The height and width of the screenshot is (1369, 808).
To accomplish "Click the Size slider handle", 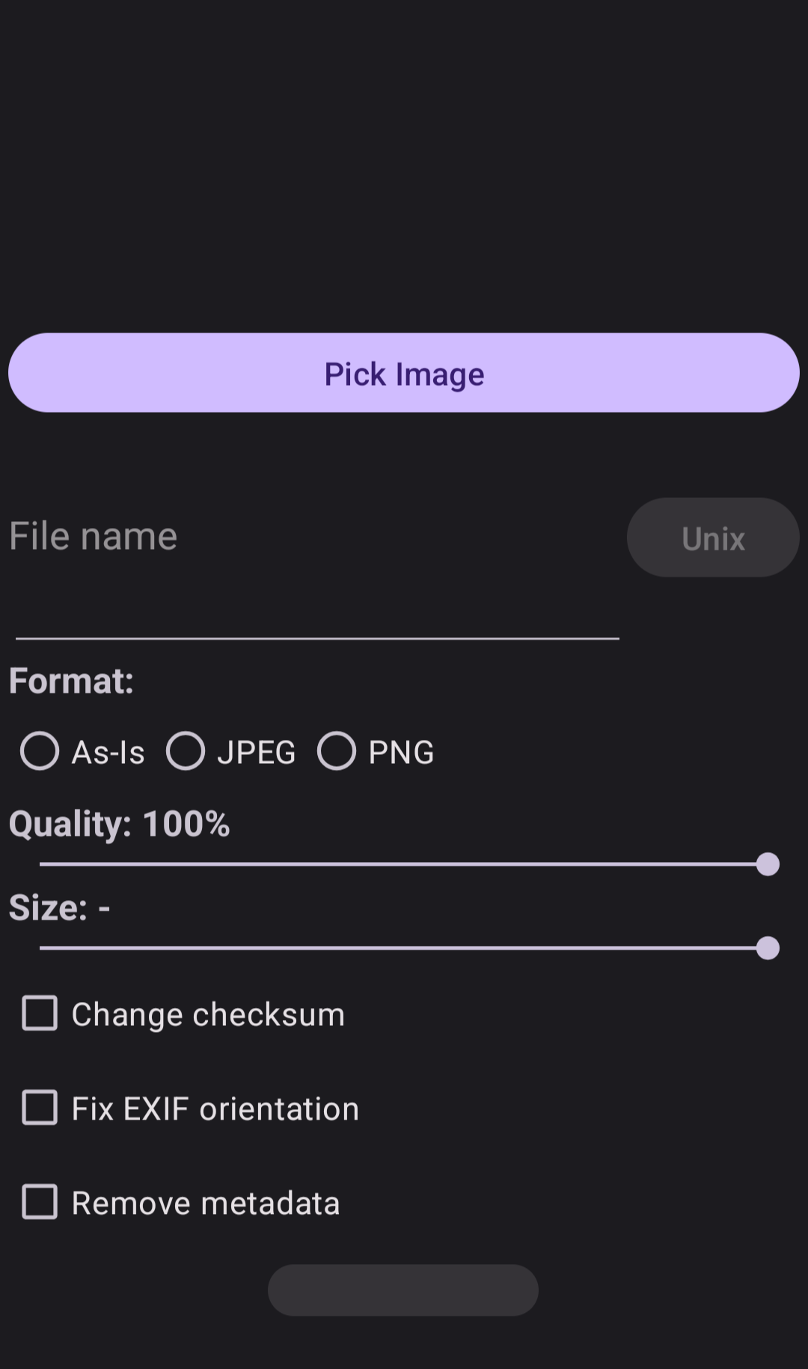I will [x=768, y=948].
